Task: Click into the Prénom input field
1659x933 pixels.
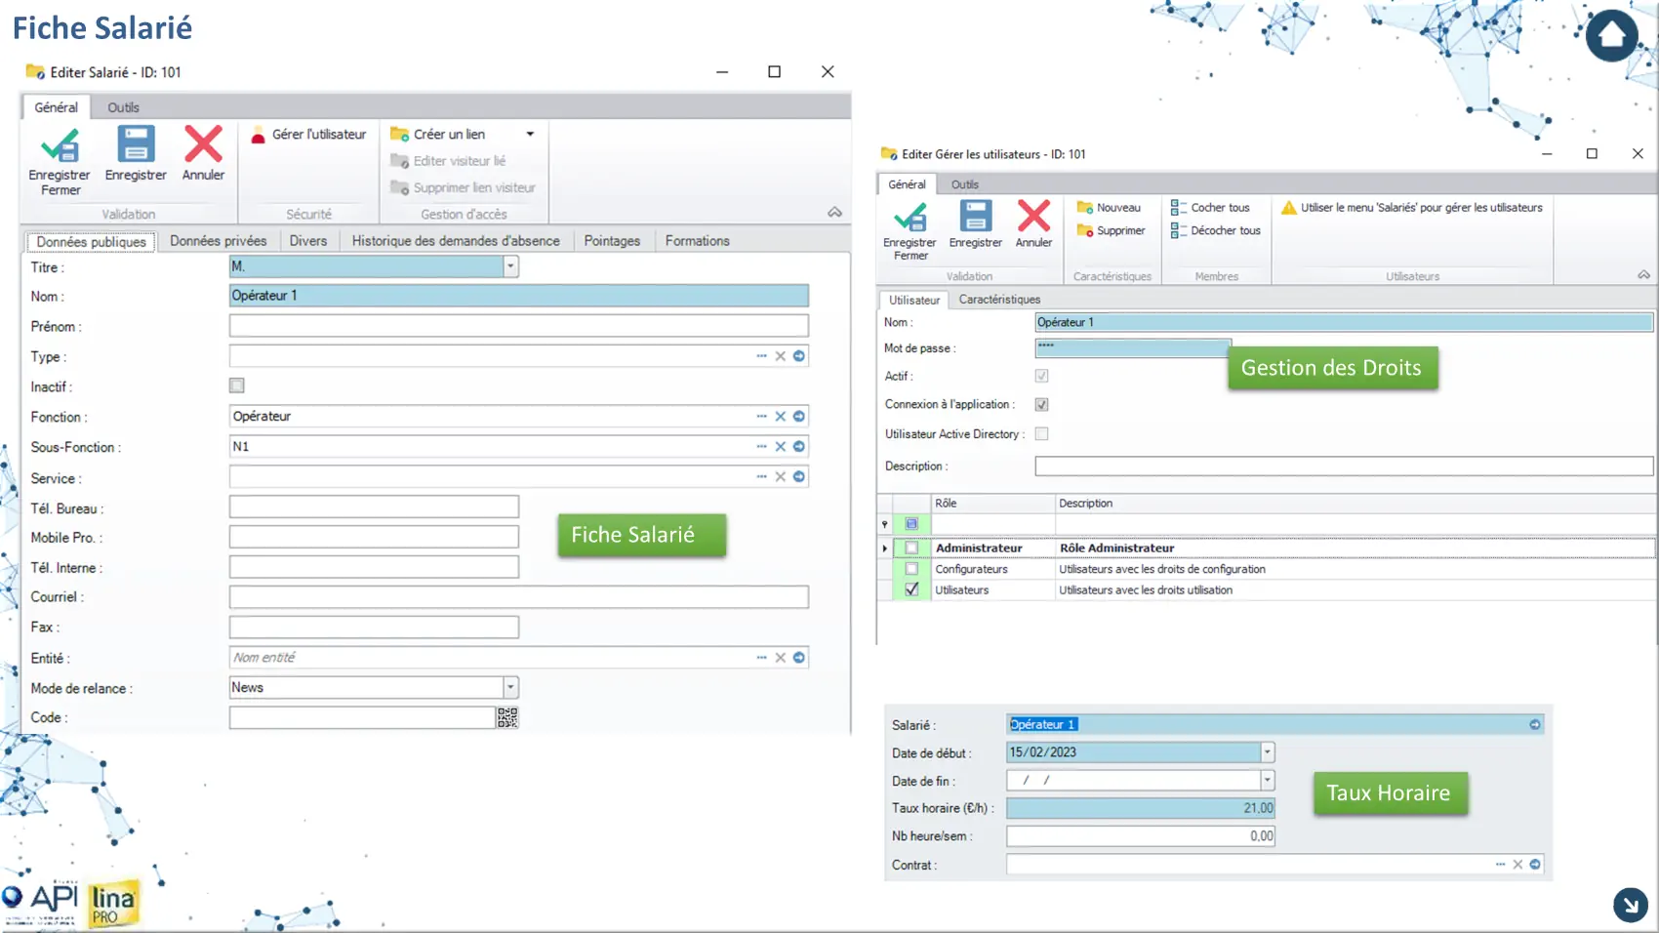Action: [518, 326]
